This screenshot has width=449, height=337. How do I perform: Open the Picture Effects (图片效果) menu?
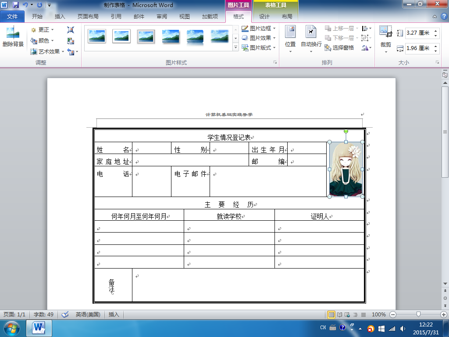[258, 38]
